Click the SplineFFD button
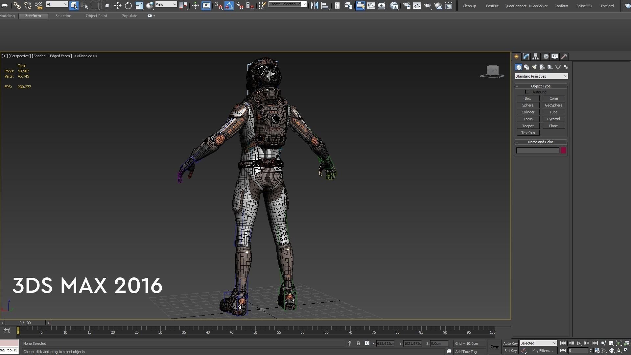631x355 pixels. pyautogui.click(x=584, y=6)
